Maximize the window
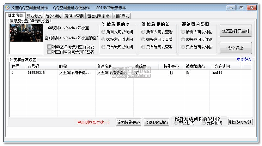The image size is (262, 146). 241,8
